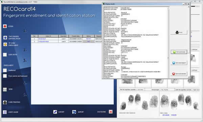Check the Traditional enrollment box
This screenshot has width=203, height=122.
pos(5,70)
